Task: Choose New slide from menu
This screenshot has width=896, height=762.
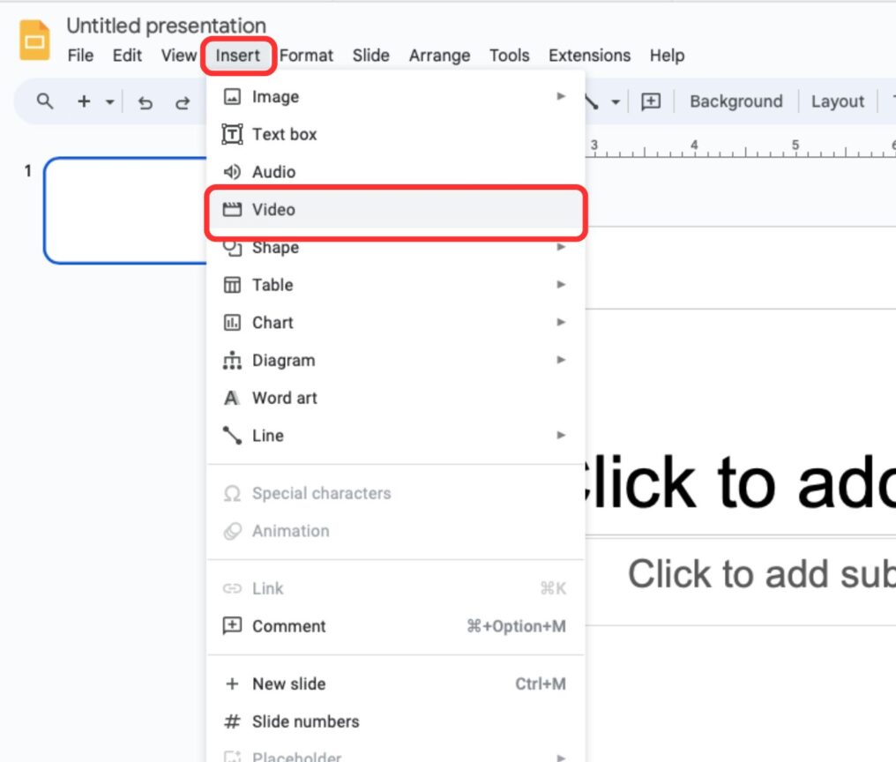Action: (x=395, y=684)
